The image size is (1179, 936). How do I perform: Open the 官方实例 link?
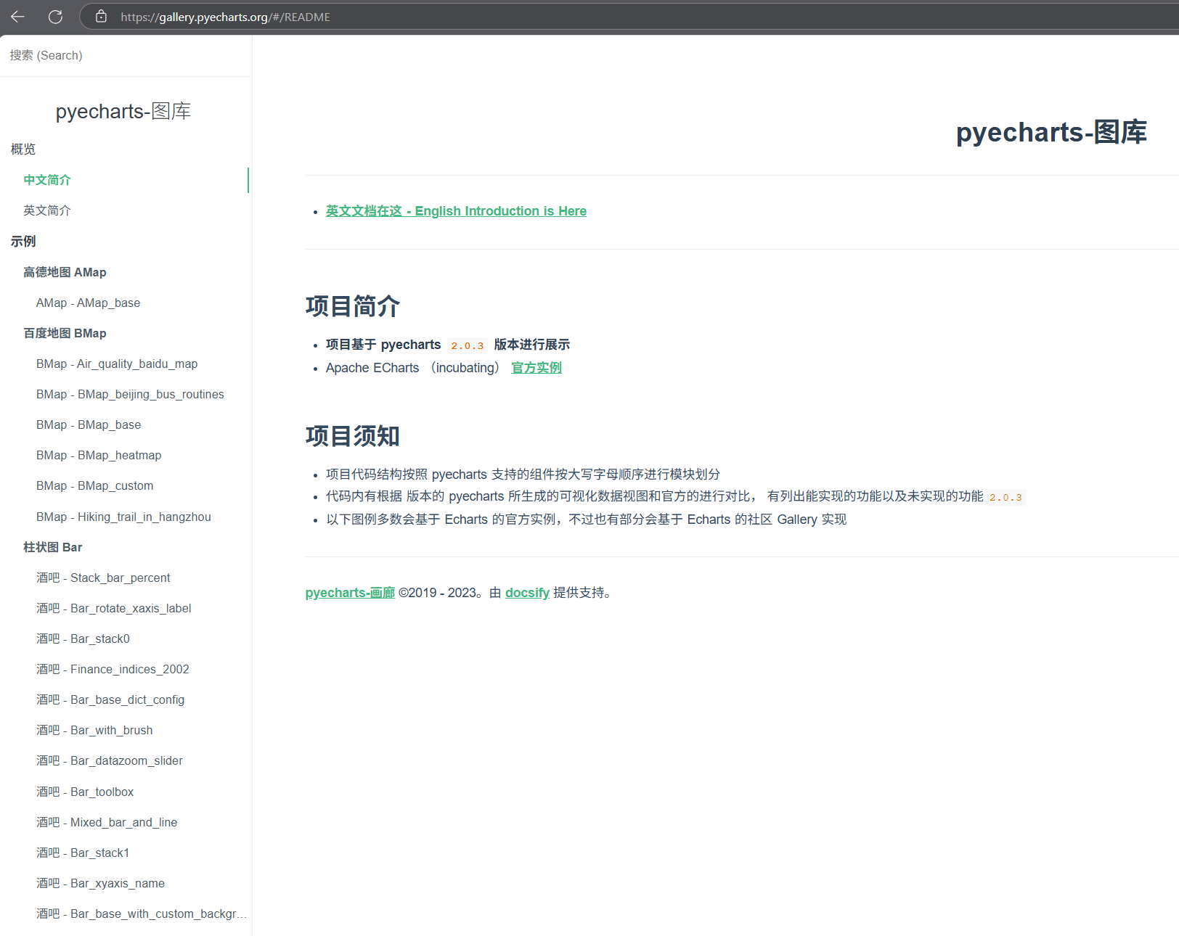coord(537,368)
